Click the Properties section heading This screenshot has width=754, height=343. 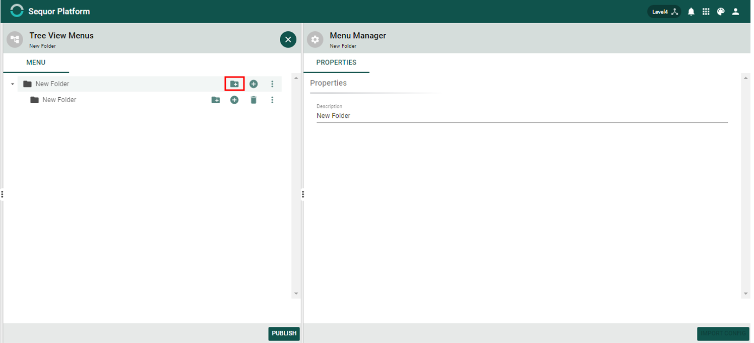pyautogui.click(x=328, y=83)
